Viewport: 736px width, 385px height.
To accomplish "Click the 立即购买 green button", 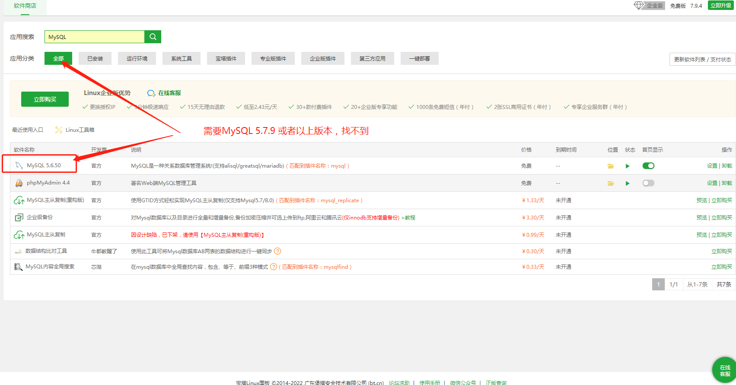I will tap(45, 99).
